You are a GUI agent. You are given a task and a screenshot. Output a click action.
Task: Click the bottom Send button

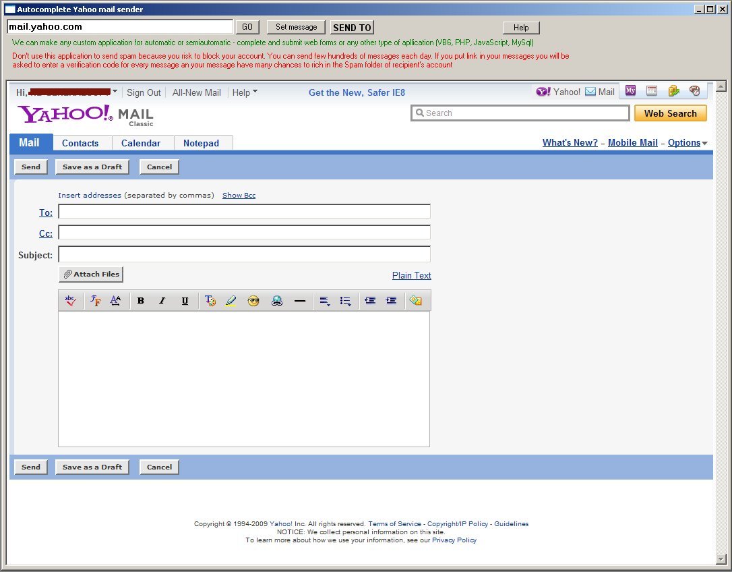click(31, 467)
